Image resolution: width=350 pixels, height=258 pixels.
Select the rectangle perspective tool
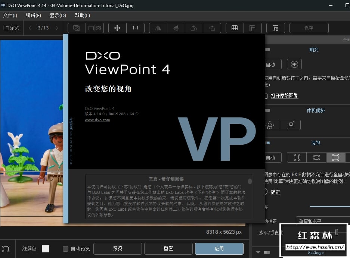pos(335,157)
